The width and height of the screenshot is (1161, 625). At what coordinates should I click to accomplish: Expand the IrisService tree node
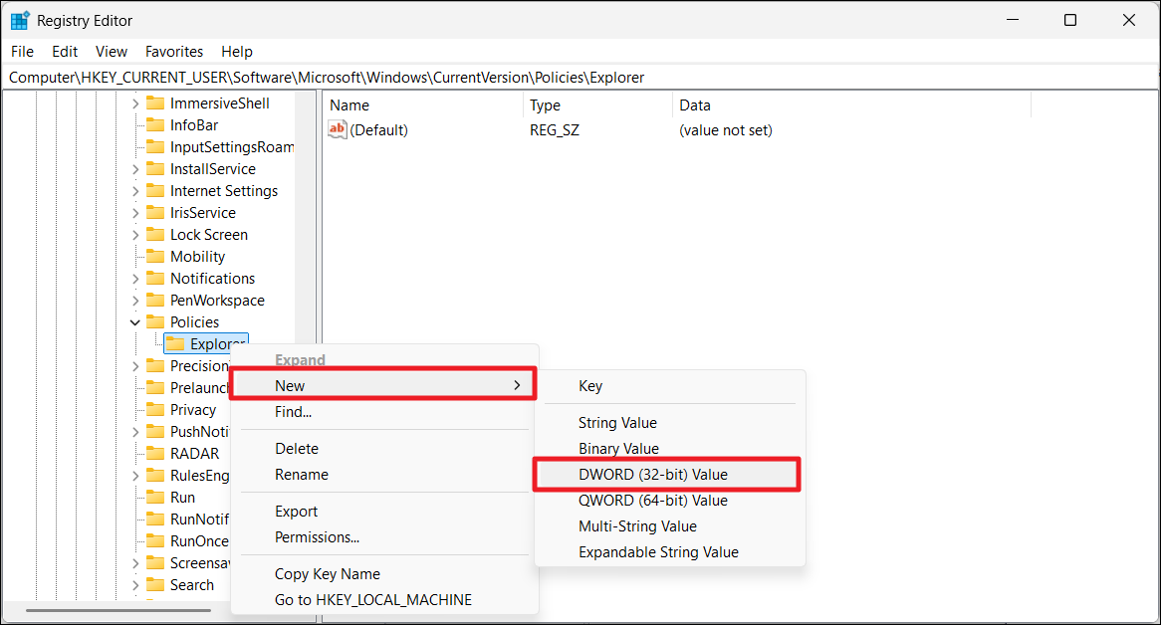(135, 213)
